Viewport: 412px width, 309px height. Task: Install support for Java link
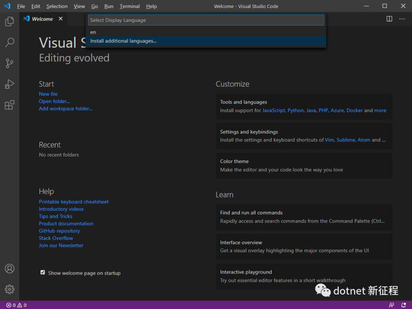311,110
